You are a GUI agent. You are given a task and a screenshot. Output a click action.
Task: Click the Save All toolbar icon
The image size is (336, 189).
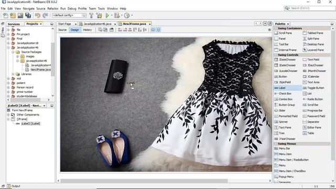[28, 15]
